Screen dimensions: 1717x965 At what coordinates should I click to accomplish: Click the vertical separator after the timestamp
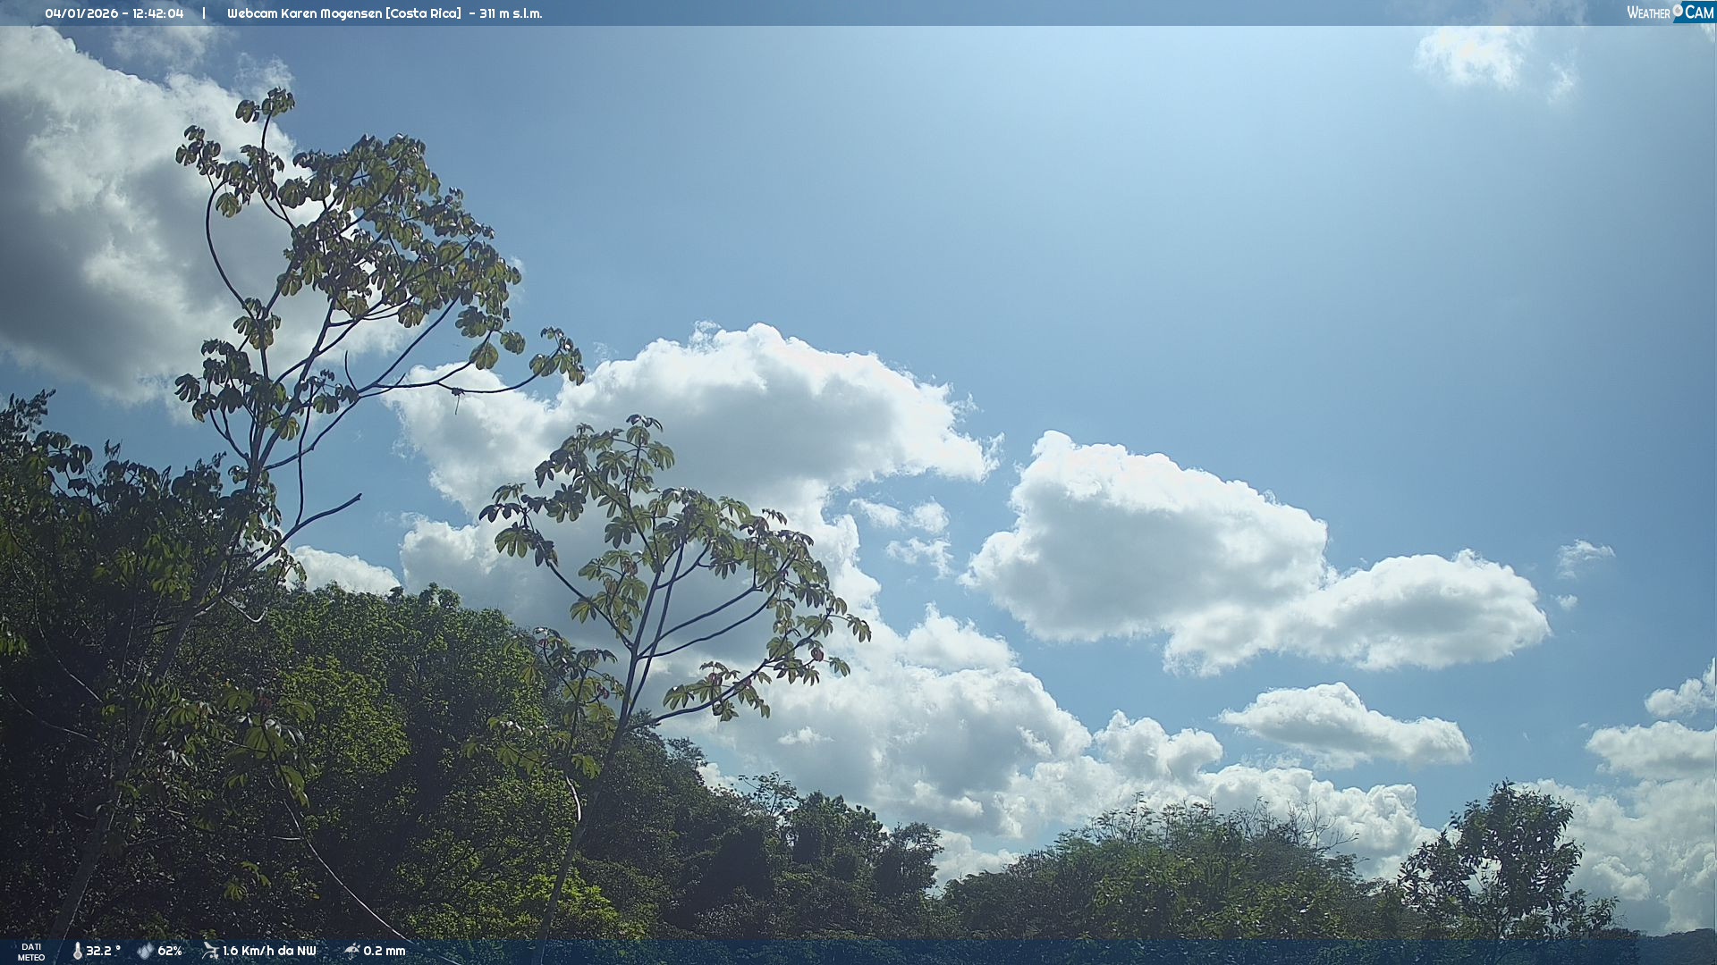click(204, 13)
